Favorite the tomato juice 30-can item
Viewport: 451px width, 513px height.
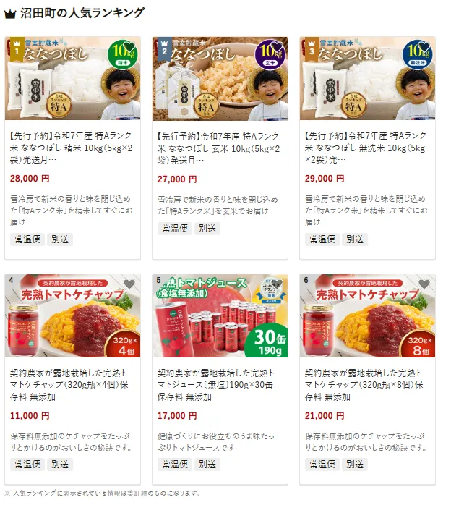(277, 284)
